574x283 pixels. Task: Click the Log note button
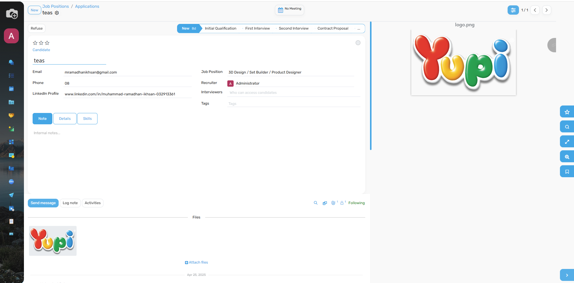click(70, 203)
